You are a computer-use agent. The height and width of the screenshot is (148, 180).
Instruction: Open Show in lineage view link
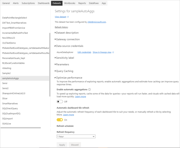click(102, 52)
